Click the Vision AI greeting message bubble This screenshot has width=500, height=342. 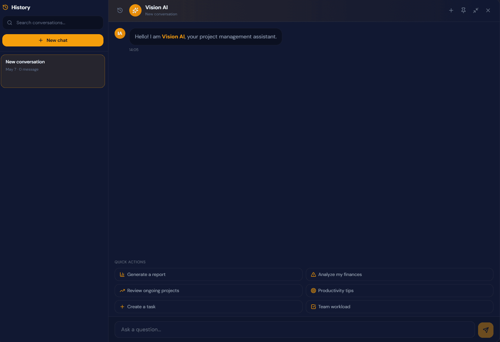coord(206,36)
